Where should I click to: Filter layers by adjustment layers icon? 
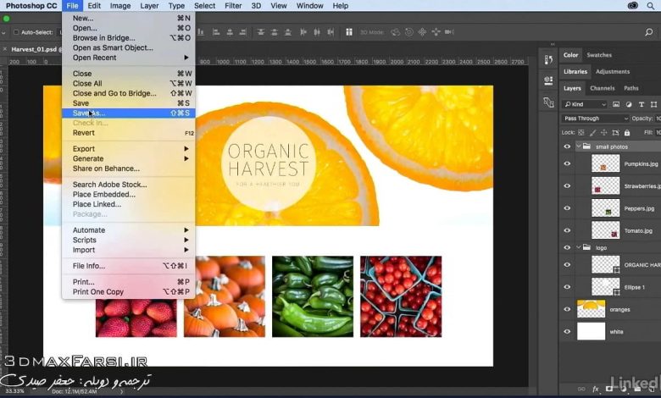coord(629,104)
